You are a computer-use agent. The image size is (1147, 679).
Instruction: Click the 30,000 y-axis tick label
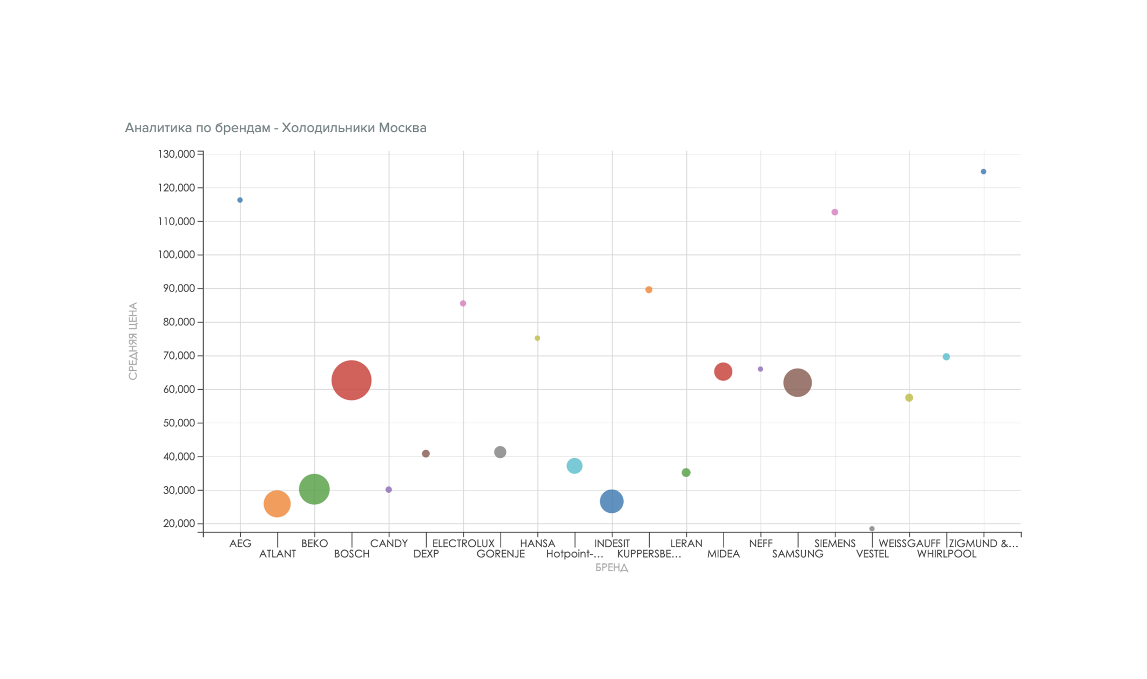[179, 490]
